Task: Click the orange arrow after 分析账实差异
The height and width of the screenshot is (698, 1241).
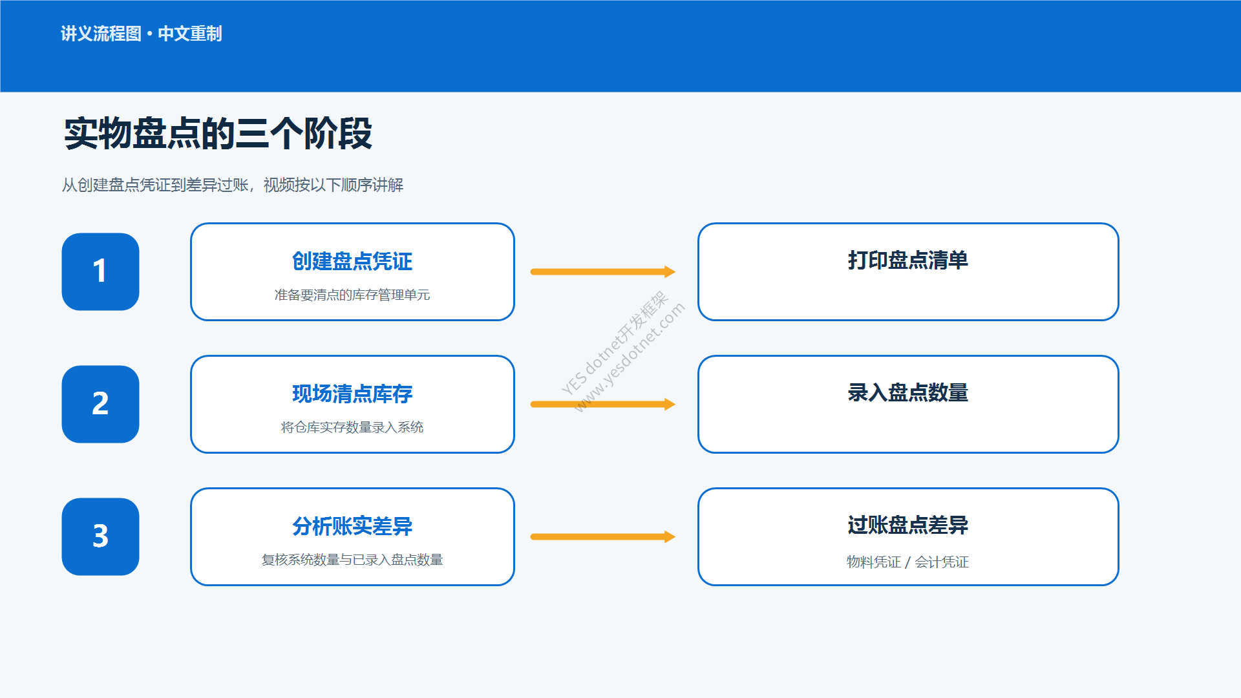Action: pyautogui.click(x=603, y=536)
